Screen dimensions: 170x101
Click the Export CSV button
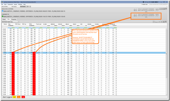click(157, 22)
